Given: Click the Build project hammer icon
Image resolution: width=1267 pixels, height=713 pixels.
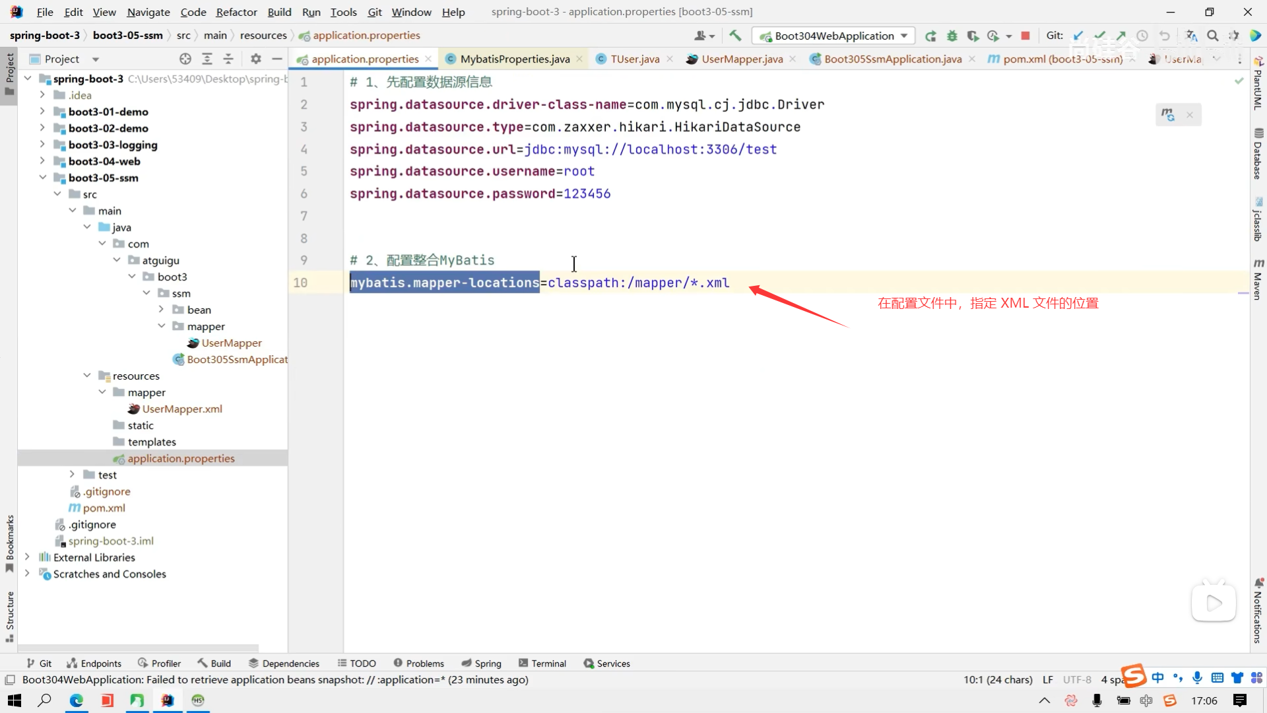Looking at the screenshot, I should pyautogui.click(x=735, y=36).
